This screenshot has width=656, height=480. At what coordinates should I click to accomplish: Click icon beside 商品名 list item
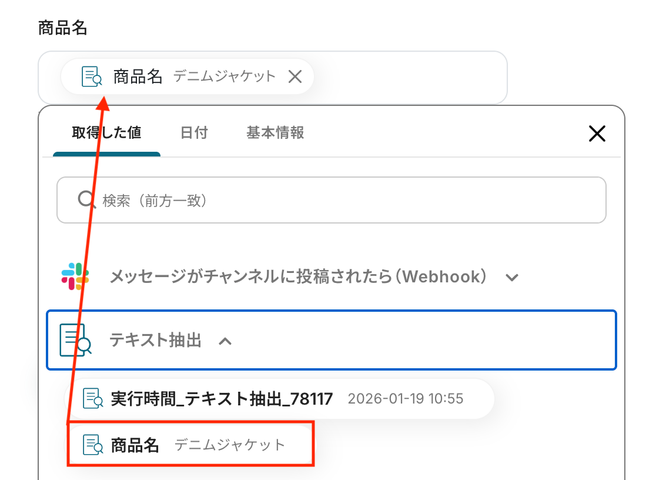point(93,444)
